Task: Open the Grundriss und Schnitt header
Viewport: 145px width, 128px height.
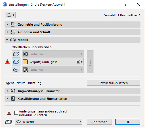Action: click(x=72, y=32)
